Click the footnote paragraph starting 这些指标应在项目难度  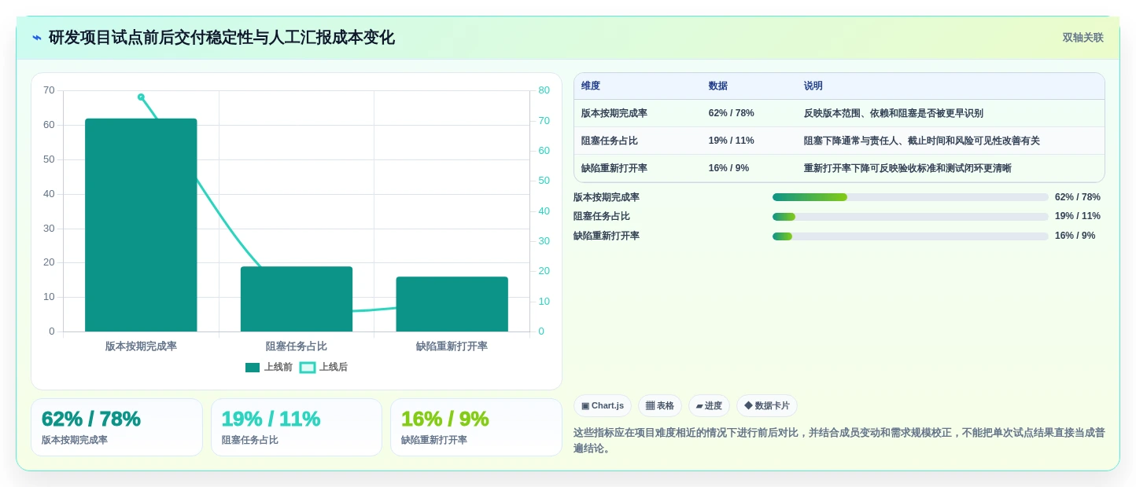pyautogui.click(x=839, y=441)
